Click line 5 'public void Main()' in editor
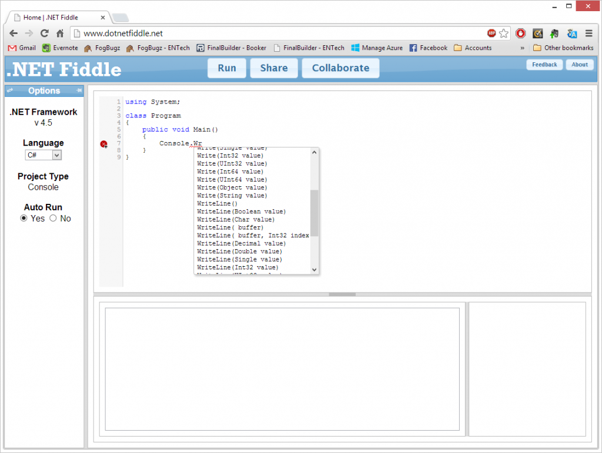This screenshot has height=453, width=602. pos(180,130)
